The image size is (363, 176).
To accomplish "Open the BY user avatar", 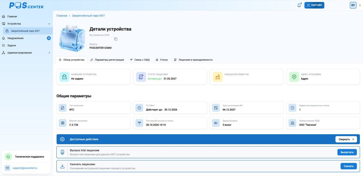I will [353, 5].
